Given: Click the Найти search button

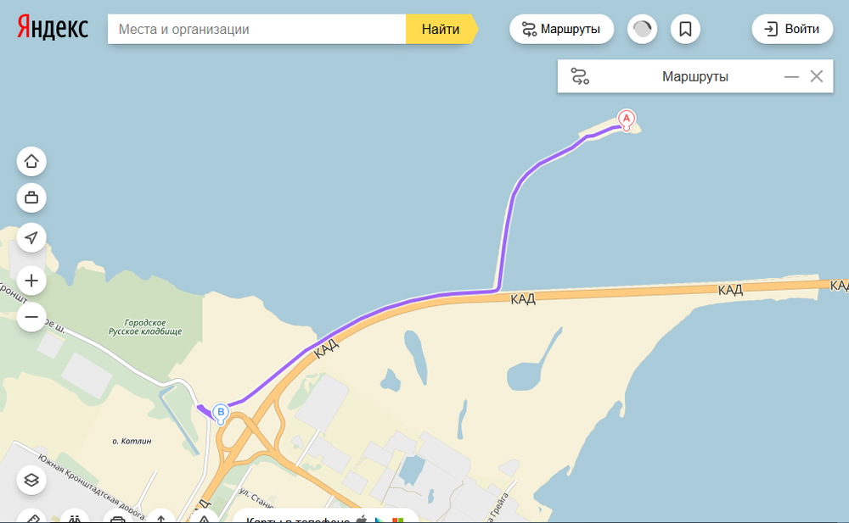Looking at the screenshot, I should (441, 29).
